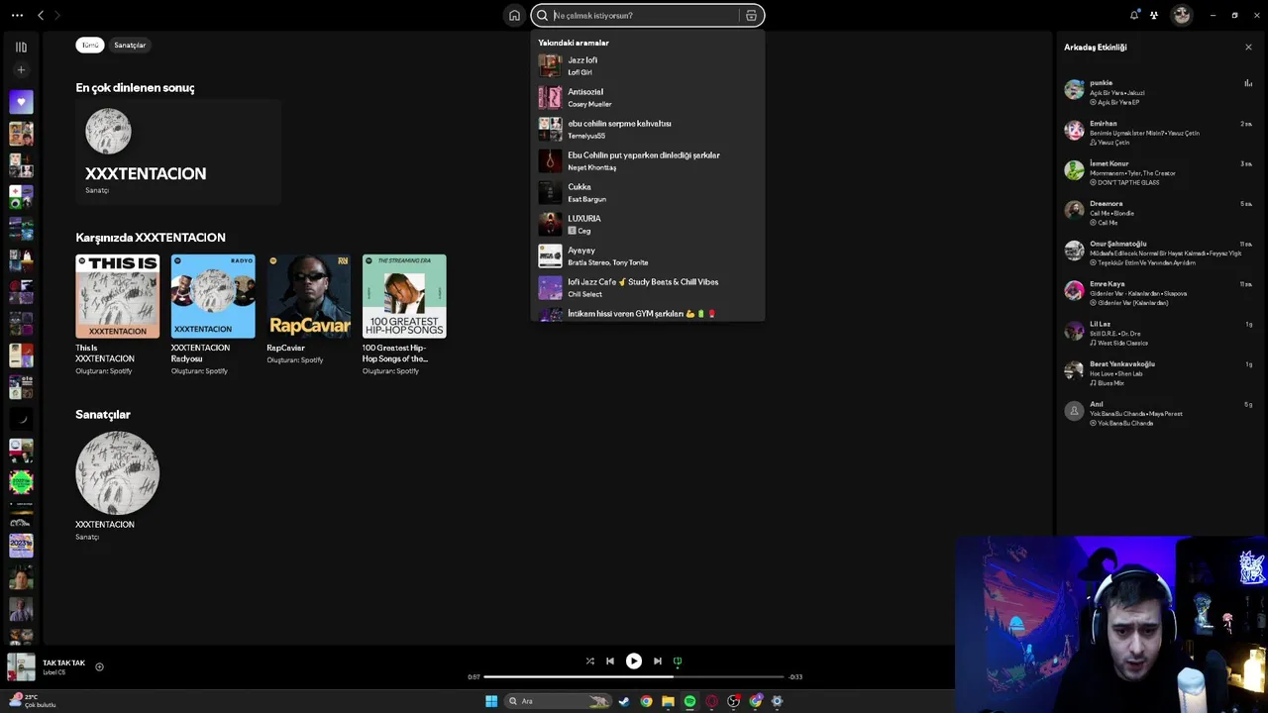Open OBS Studio from the taskbar

pyautogui.click(x=733, y=701)
